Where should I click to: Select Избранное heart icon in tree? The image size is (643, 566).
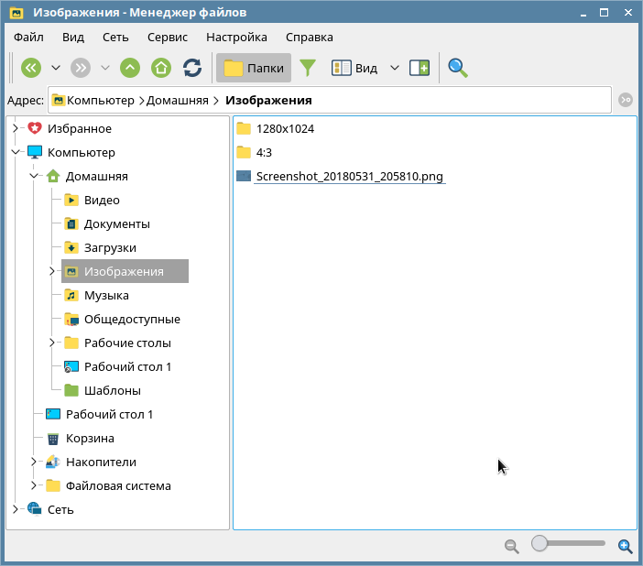coord(35,128)
